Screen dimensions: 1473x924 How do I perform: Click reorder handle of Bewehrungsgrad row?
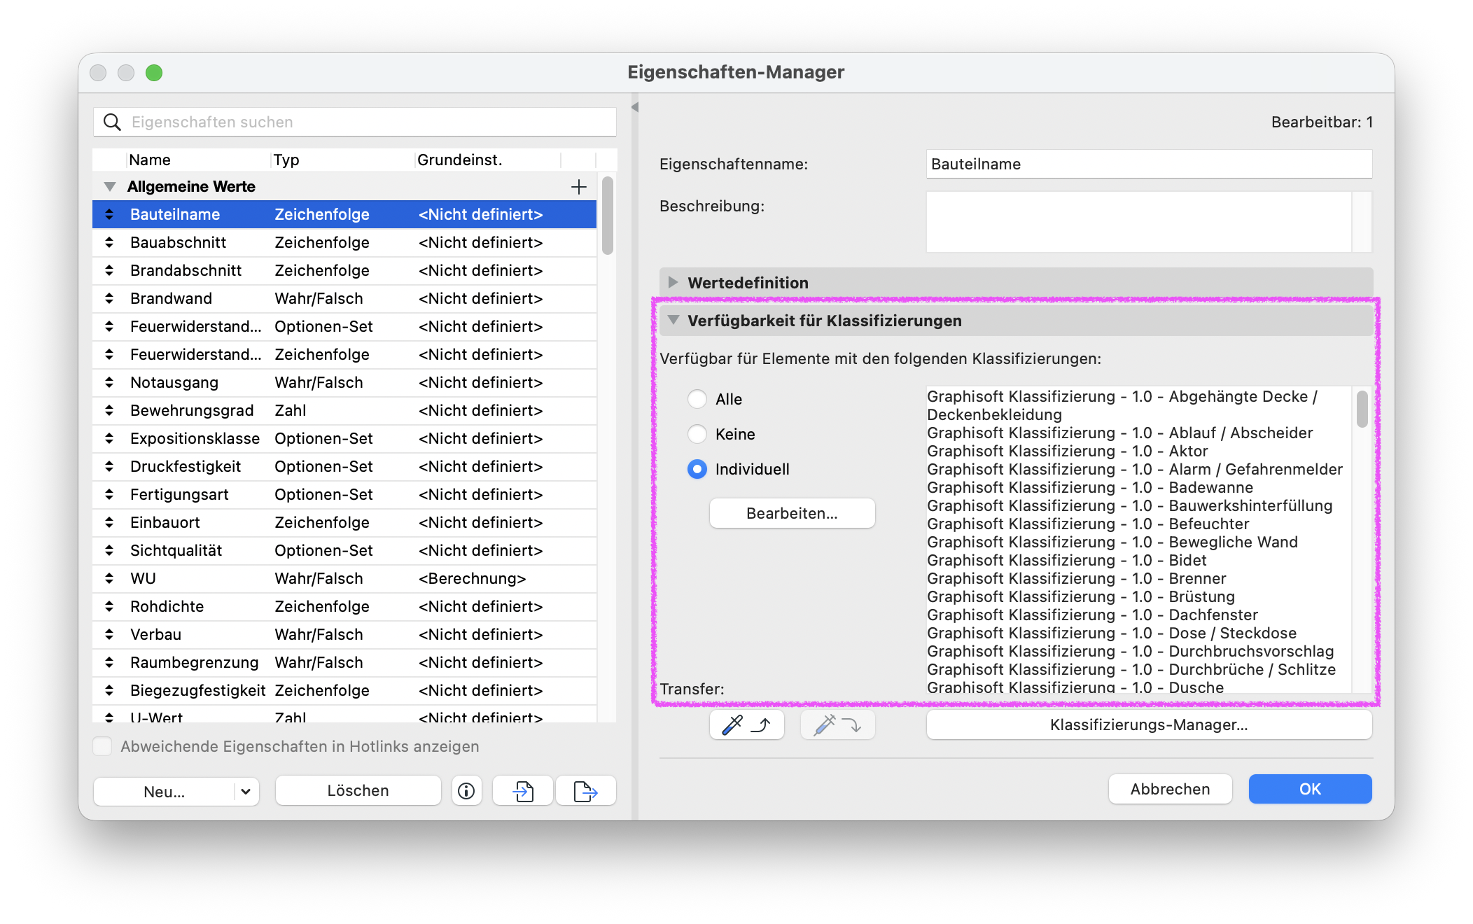click(109, 410)
